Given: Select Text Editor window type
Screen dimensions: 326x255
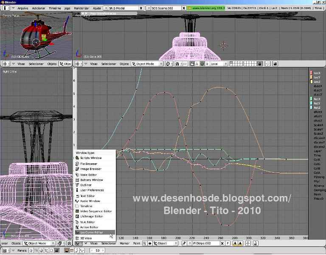Looking at the screenshot, I should point(95,196).
